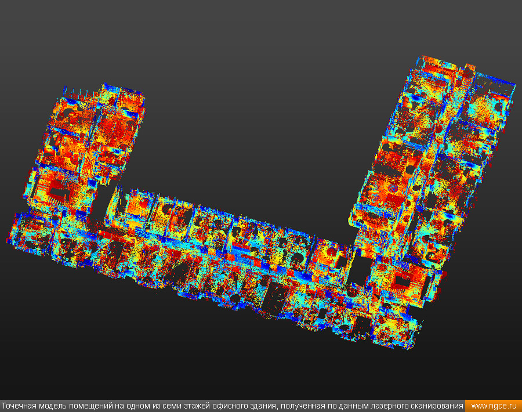The image size is (522, 412).
Task: Select the left wing of the point cloud
Action: pyautogui.click(x=87, y=151)
